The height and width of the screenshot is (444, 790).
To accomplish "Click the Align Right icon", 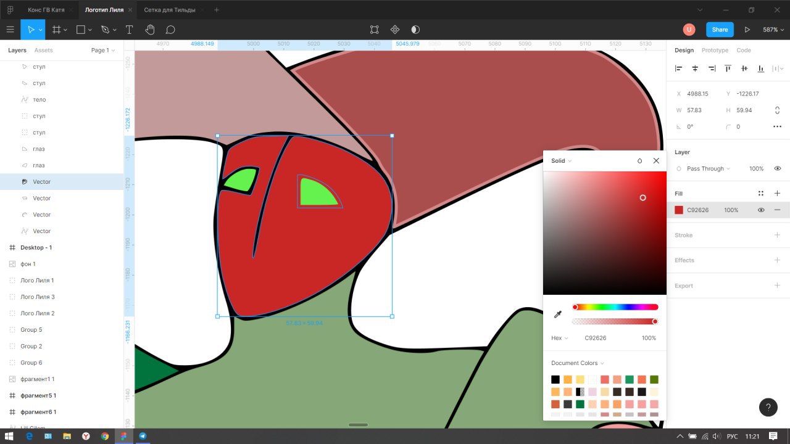I will [712, 68].
